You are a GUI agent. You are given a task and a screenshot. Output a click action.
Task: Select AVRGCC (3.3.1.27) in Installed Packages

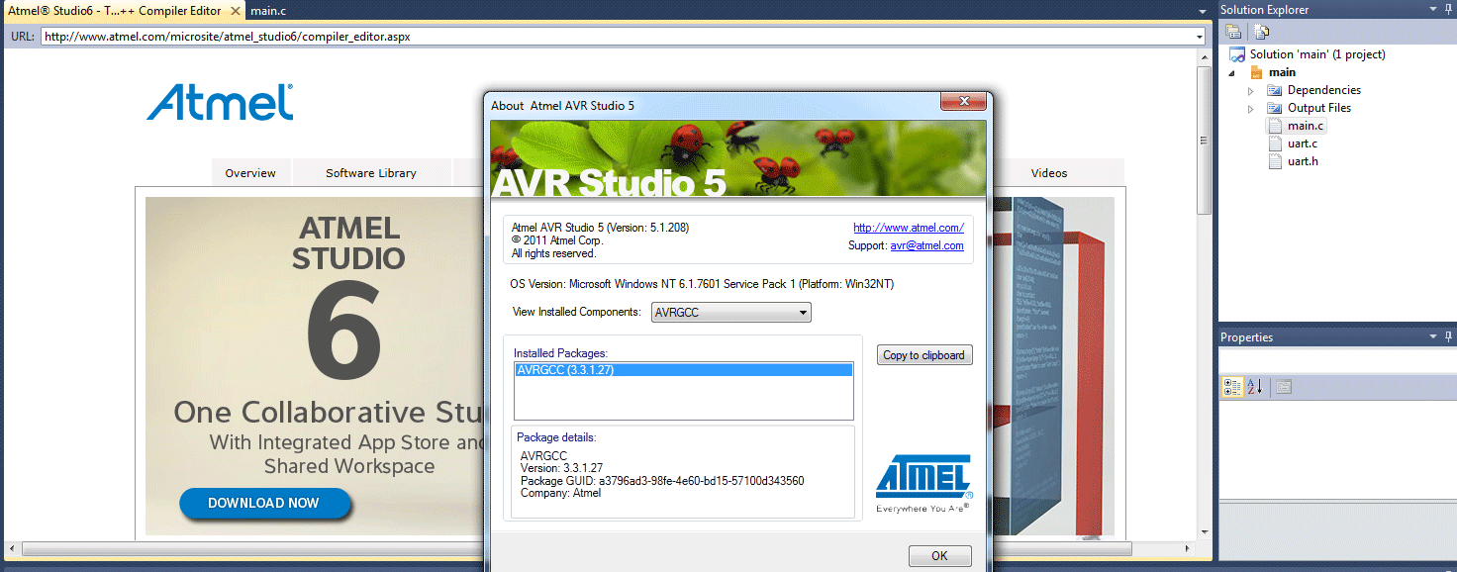click(684, 370)
